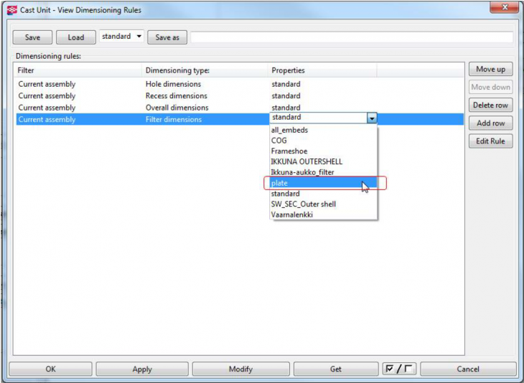Viewport: 524px width, 383px height.
Task: Click the Modify button
Action: tap(240, 369)
